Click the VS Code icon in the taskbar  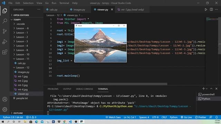(x=70, y=122)
